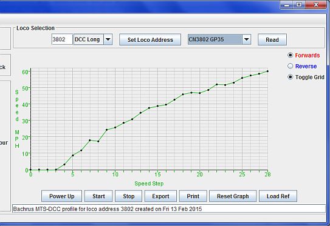
Task: Click the Reset Graph button
Action: pyautogui.click(x=233, y=196)
